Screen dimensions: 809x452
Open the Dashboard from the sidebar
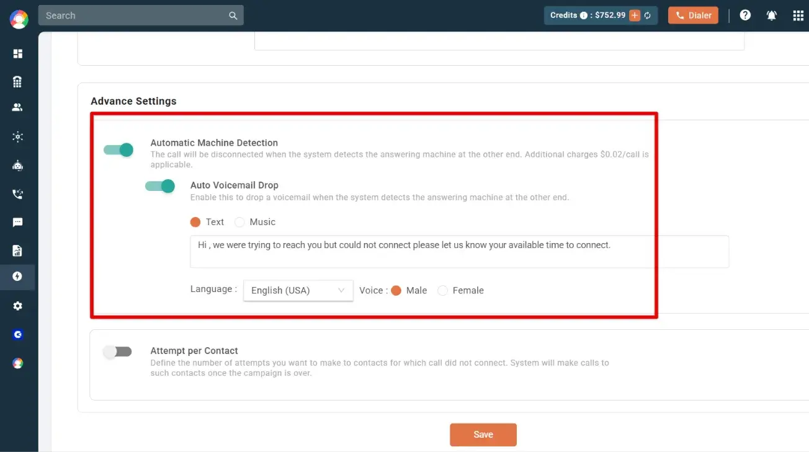click(x=18, y=53)
